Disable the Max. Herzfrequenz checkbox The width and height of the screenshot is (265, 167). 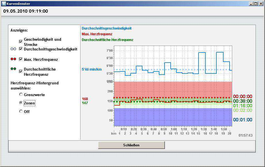(21, 59)
